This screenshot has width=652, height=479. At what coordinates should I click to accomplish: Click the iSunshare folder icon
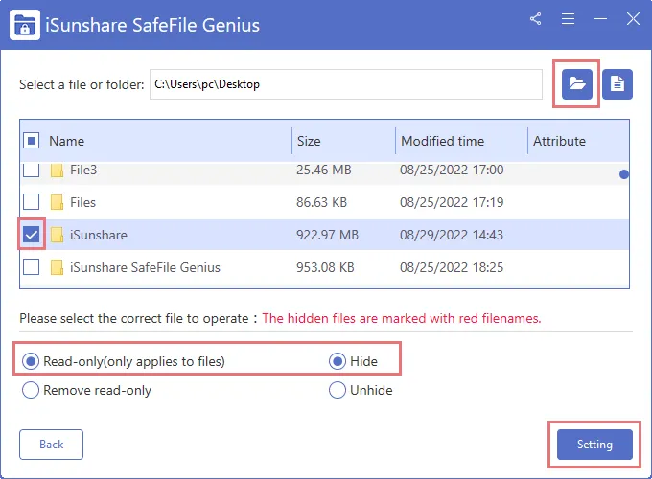[x=57, y=235]
